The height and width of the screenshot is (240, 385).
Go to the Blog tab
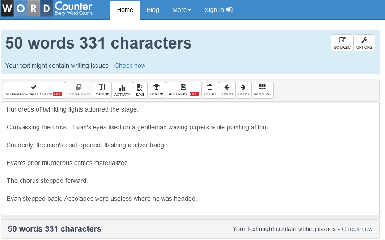(153, 10)
